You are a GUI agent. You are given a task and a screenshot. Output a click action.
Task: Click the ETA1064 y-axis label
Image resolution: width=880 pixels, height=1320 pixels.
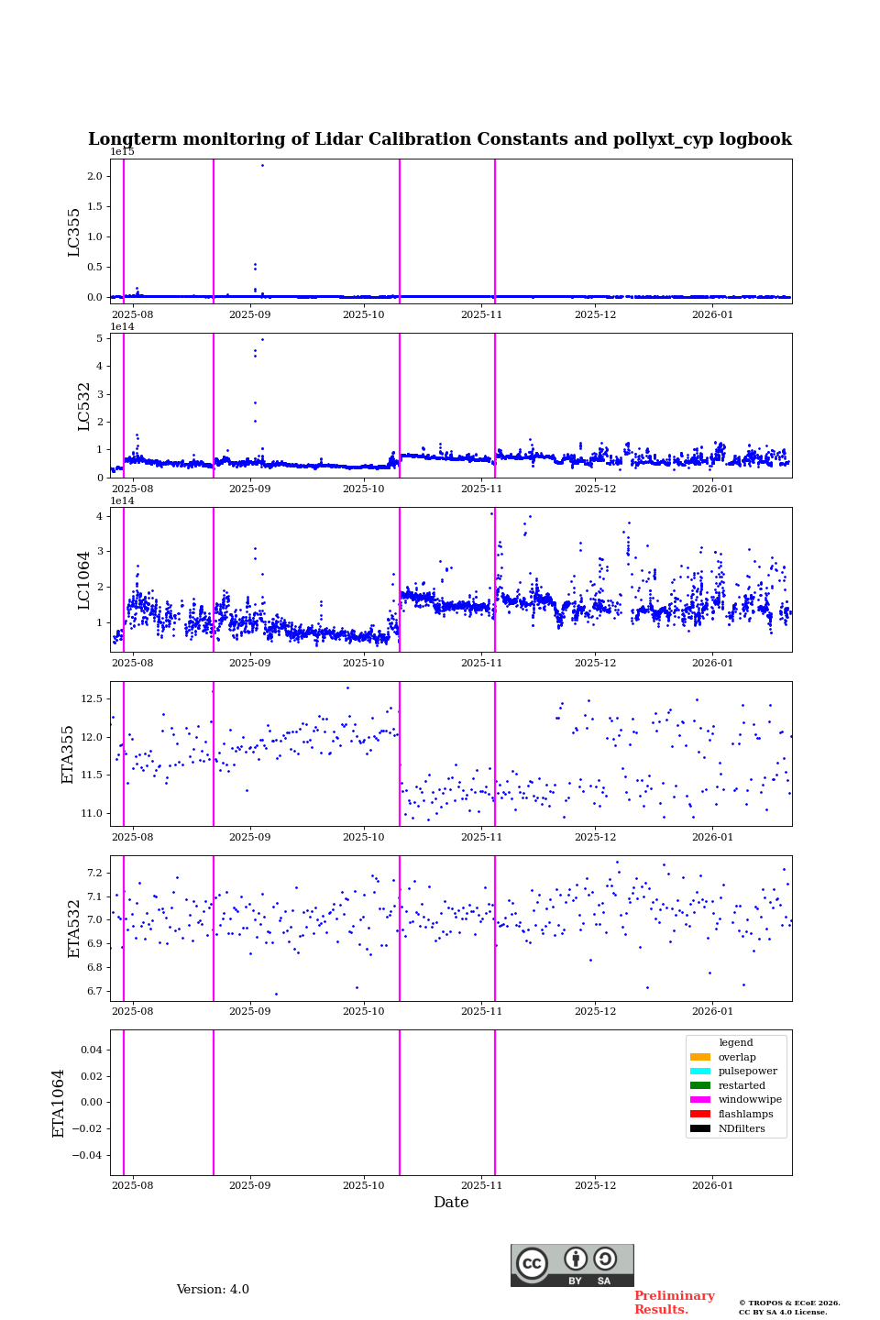tap(59, 1103)
